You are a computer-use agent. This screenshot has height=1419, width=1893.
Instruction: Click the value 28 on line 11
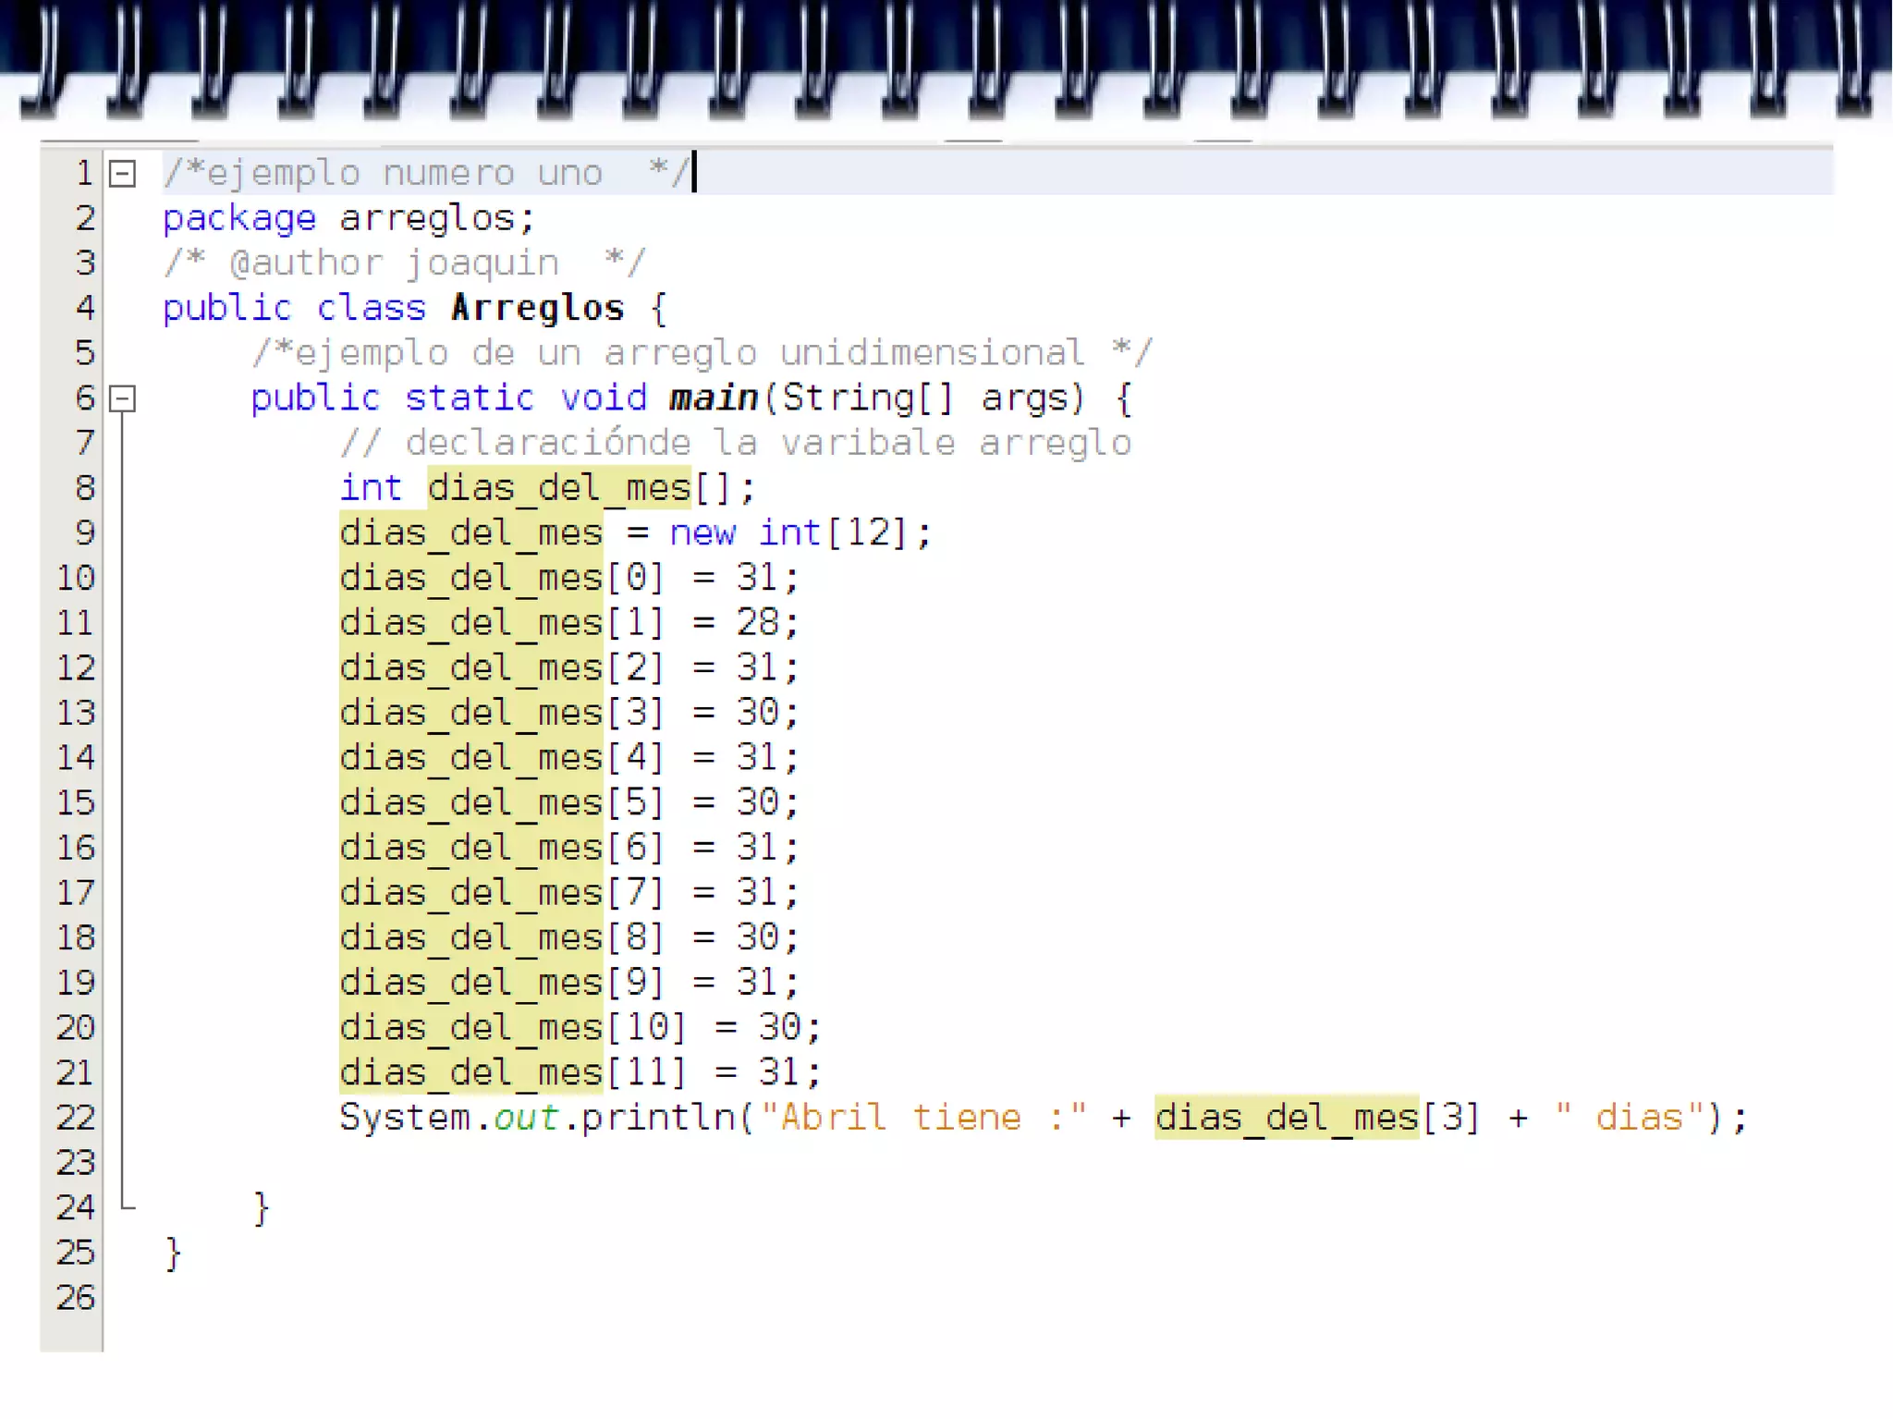pos(757,622)
